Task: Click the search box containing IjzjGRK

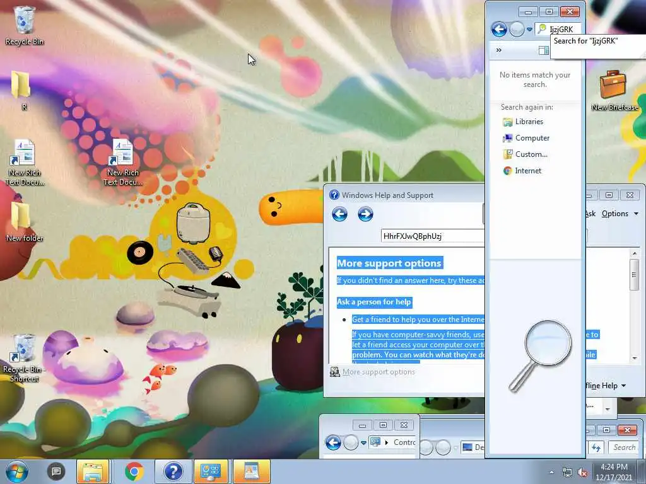Action: 558,29
